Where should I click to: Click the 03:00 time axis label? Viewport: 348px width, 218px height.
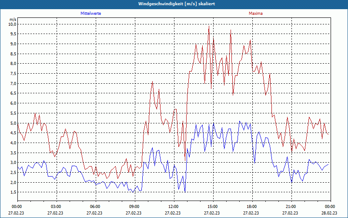click(57, 207)
